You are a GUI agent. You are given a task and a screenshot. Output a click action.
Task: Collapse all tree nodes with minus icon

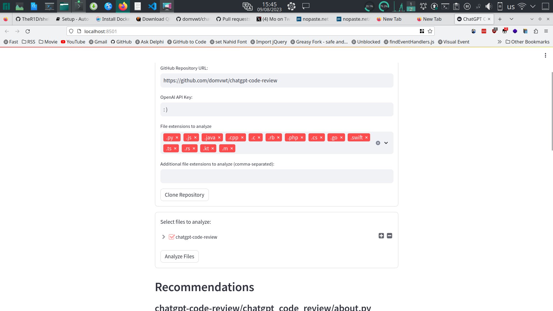389,236
